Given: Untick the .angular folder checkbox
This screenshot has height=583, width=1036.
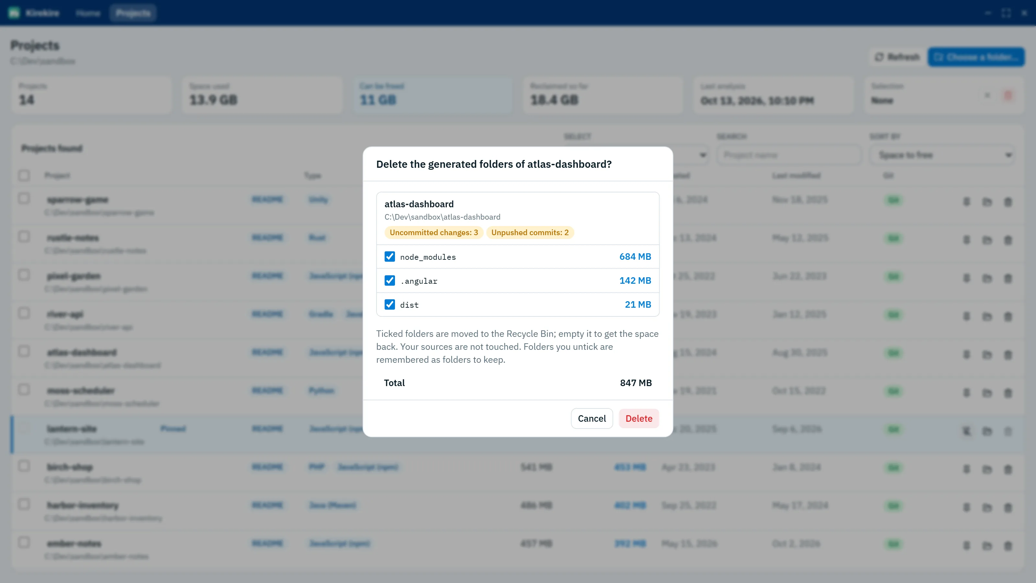Looking at the screenshot, I should (390, 280).
